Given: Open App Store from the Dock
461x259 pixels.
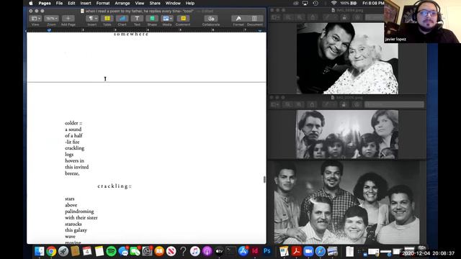Looking at the screenshot, I should click(243, 251).
